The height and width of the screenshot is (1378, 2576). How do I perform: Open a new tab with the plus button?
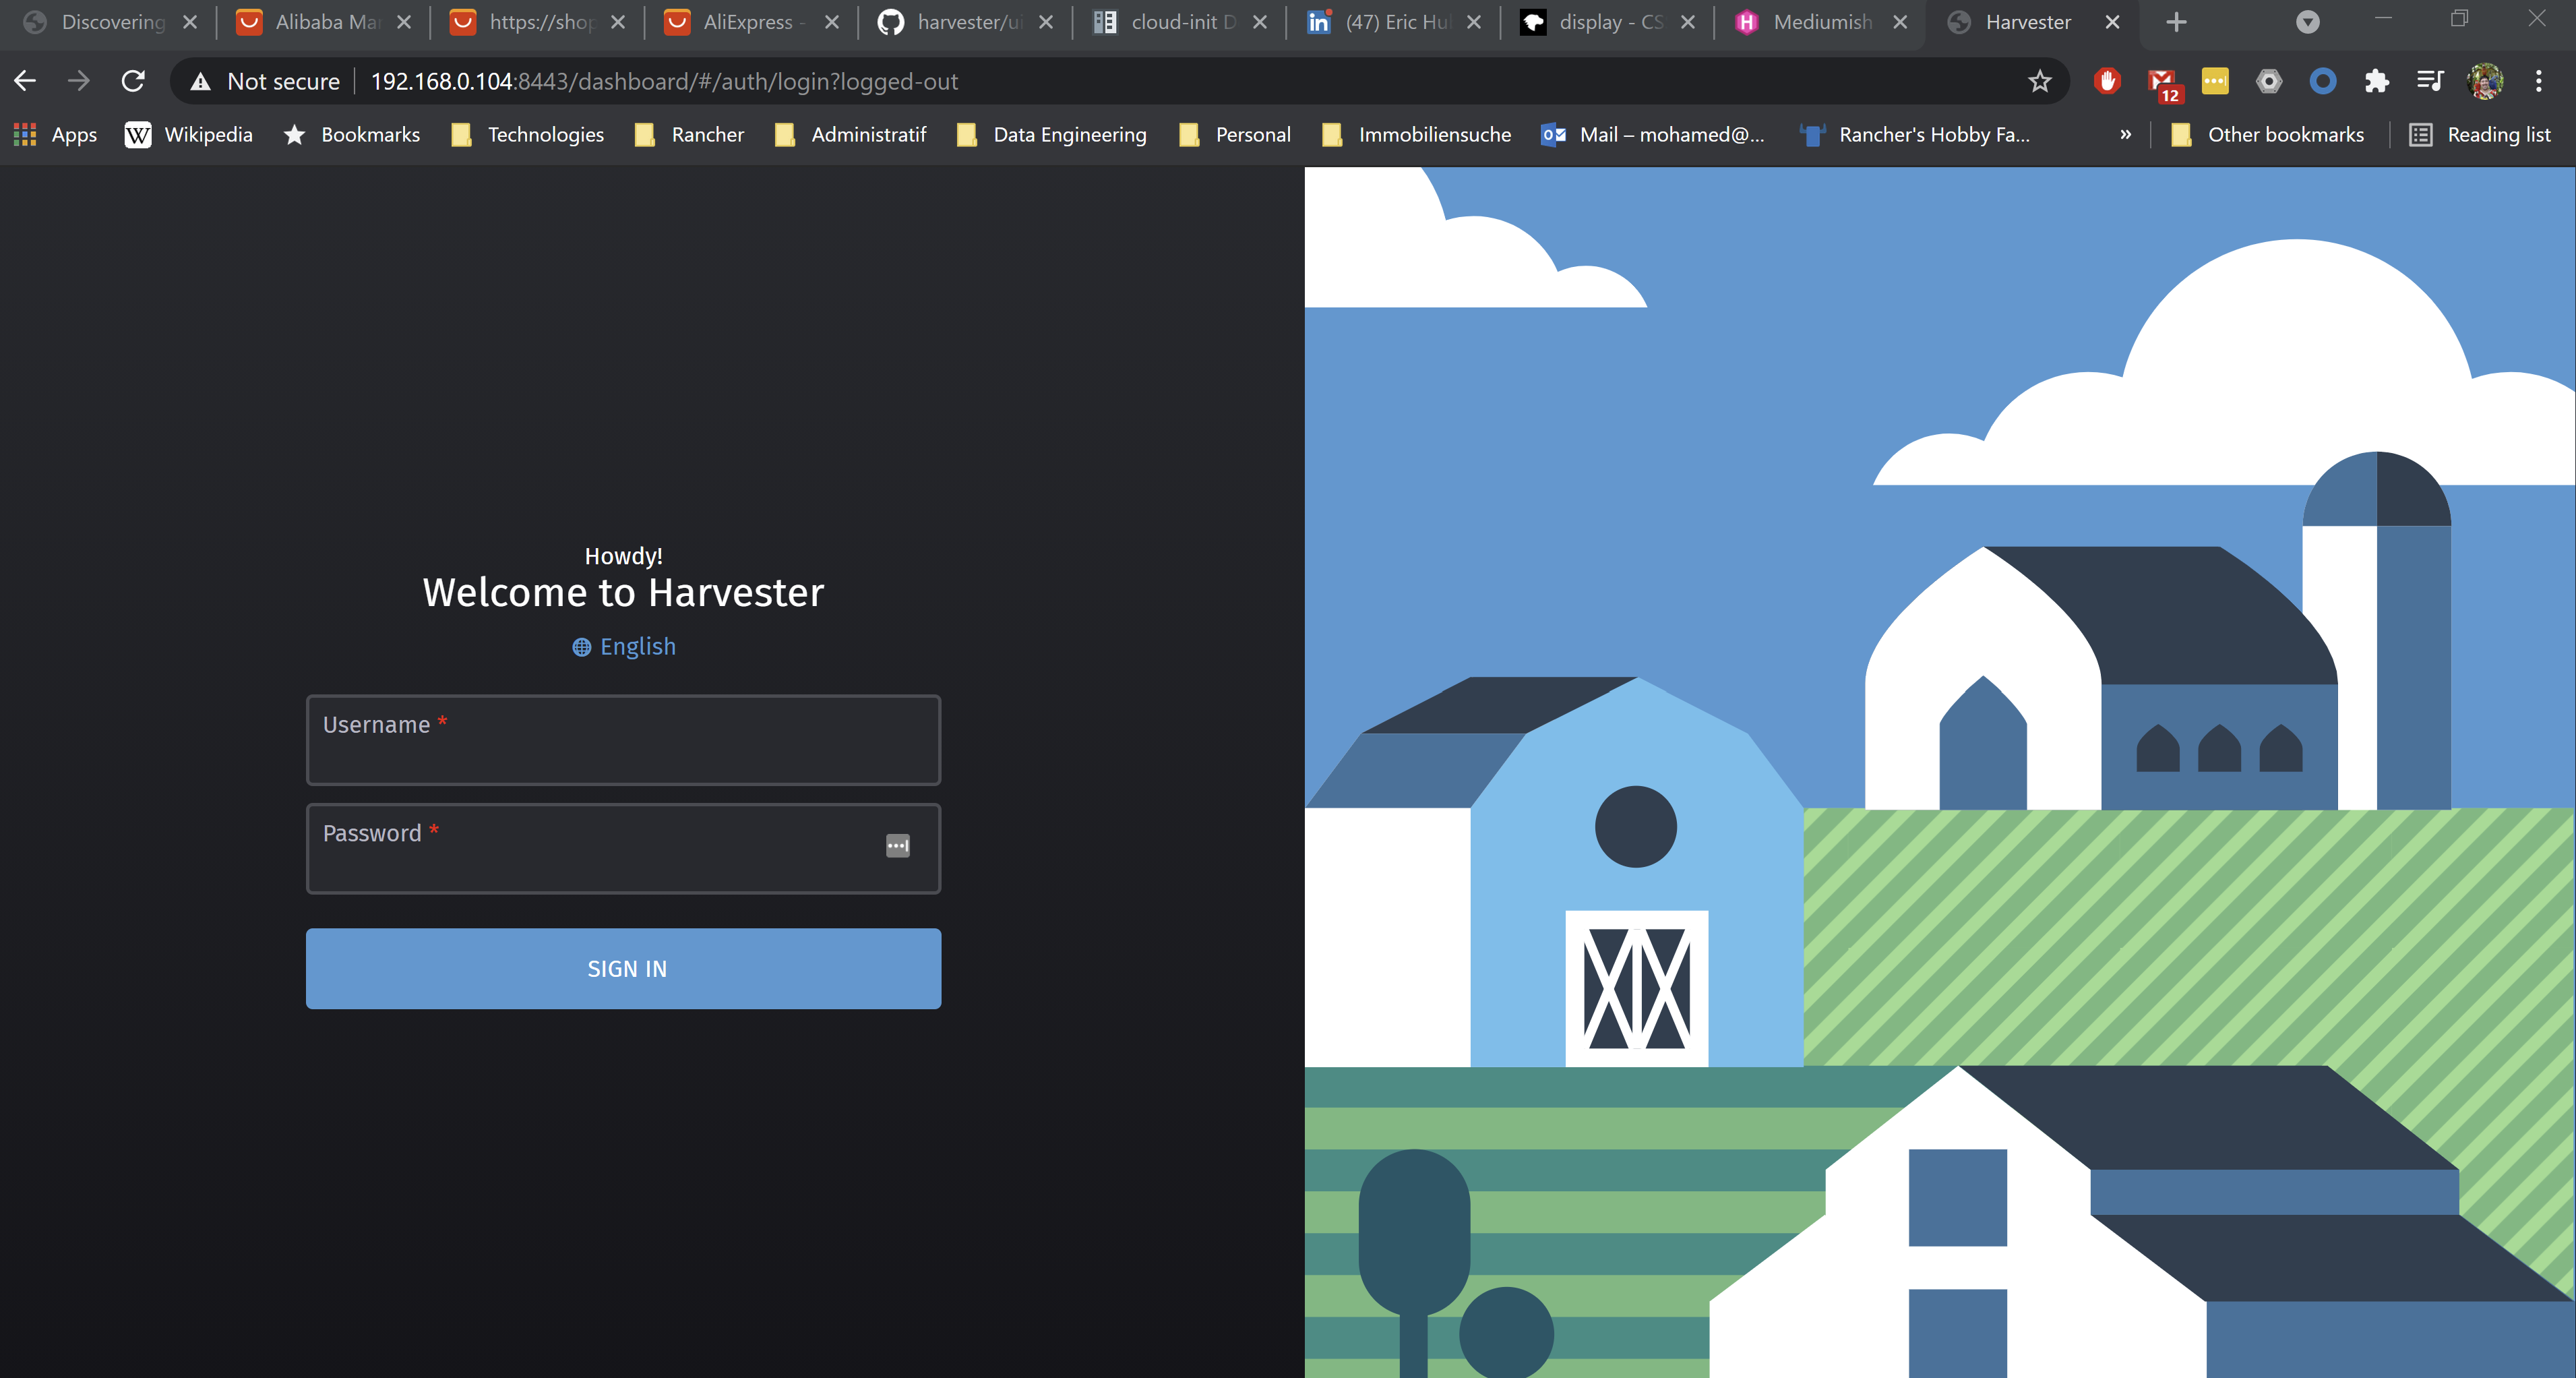tap(2176, 22)
